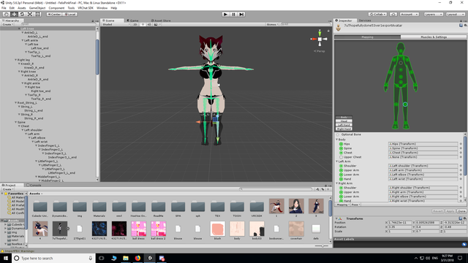The height and width of the screenshot is (263, 468).
Task: Click the Revert button
Action: [437, 211]
